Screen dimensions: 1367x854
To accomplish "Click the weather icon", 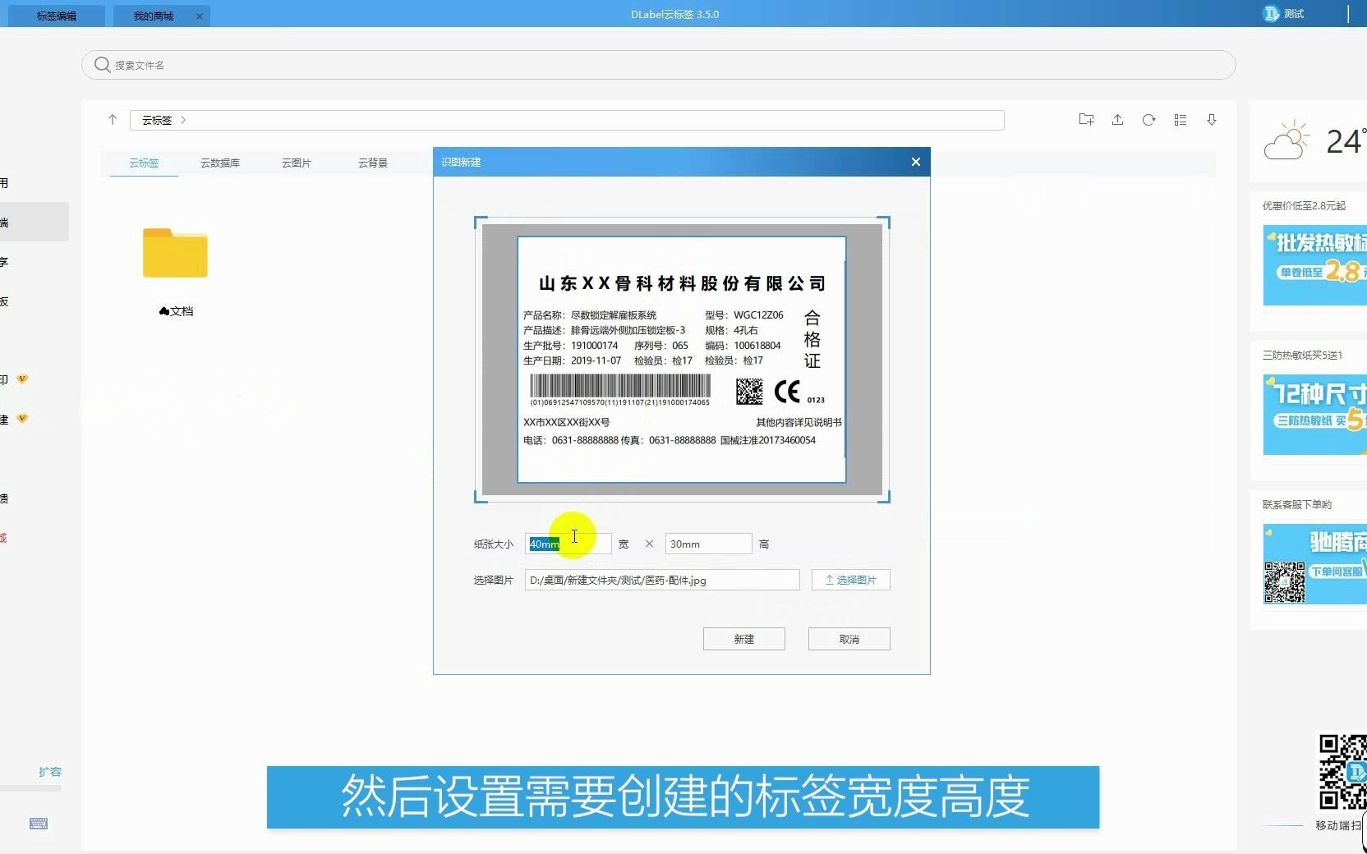I will (x=1287, y=140).
